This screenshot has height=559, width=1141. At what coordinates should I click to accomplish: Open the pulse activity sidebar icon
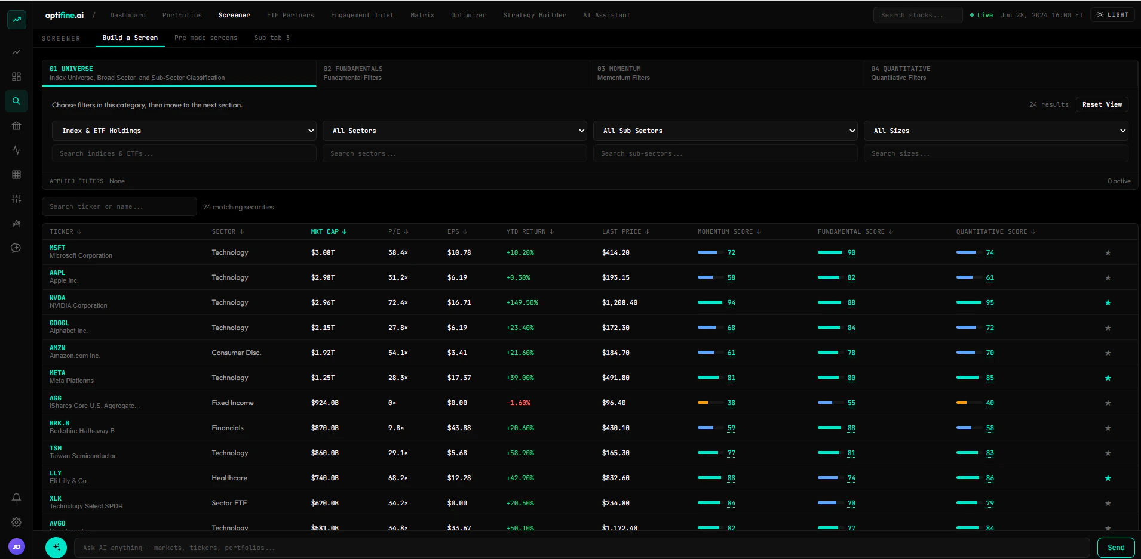click(x=16, y=150)
